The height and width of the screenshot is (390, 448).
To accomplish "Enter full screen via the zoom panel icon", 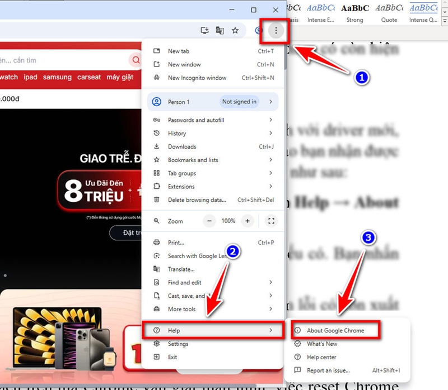I will (271, 221).
